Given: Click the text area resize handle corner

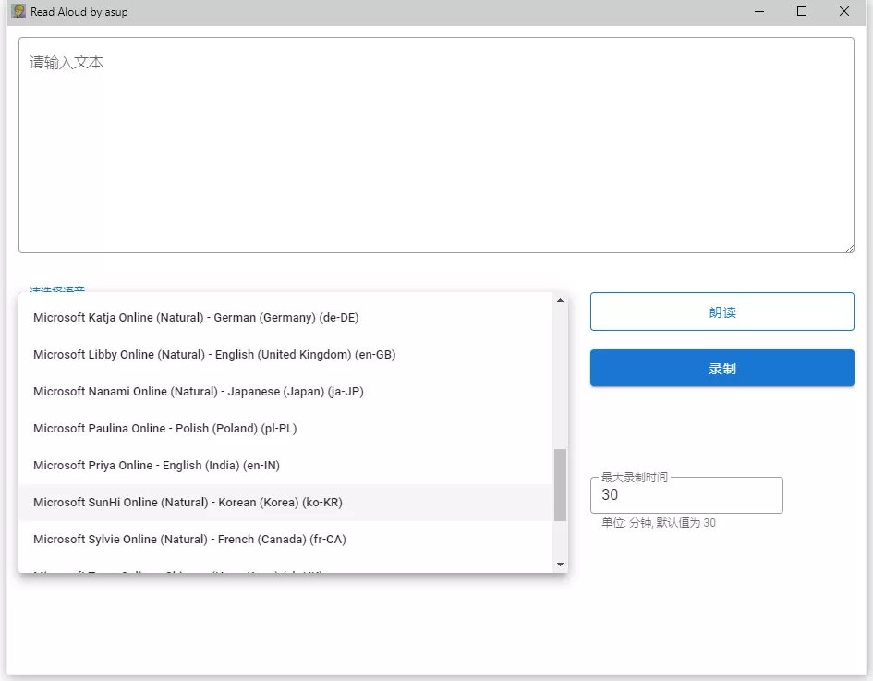Looking at the screenshot, I should pos(850,249).
